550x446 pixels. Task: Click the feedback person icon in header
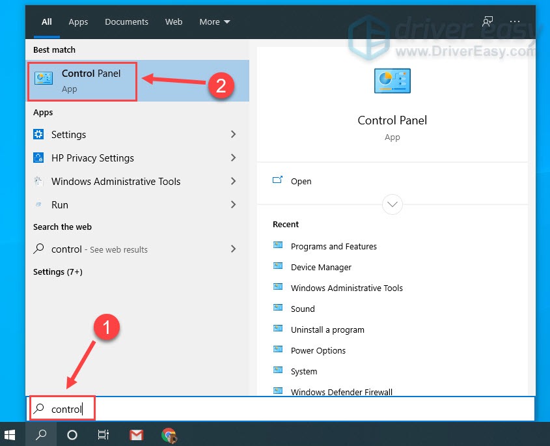point(488,21)
